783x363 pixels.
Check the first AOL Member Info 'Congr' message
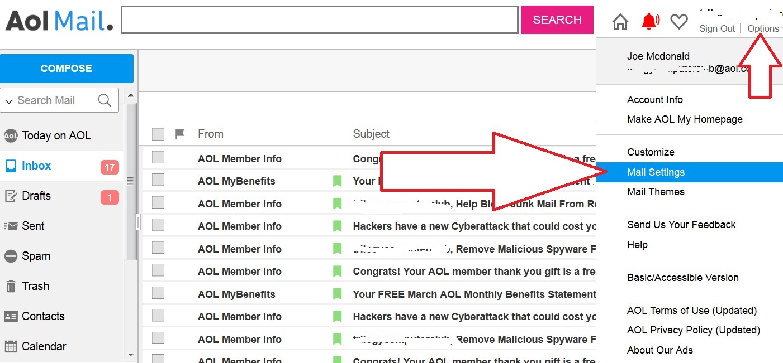158,158
